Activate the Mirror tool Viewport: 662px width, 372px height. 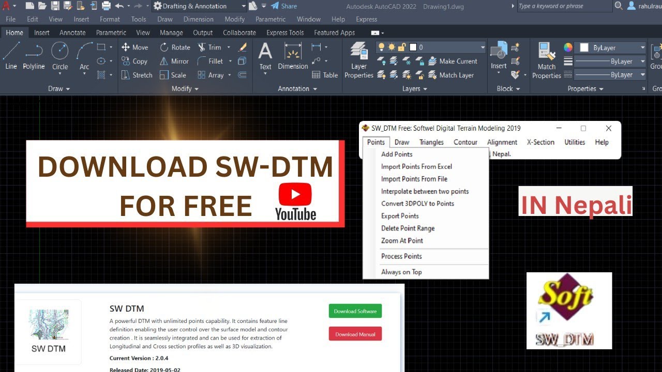pos(174,61)
